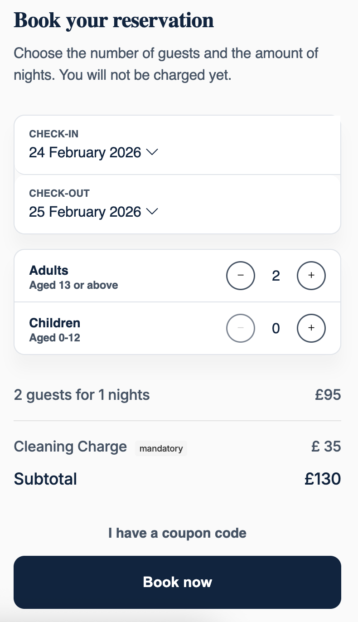The image size is (358, 622).
Task: Click the CHECK-IN field label
Action: coord(54,134)
